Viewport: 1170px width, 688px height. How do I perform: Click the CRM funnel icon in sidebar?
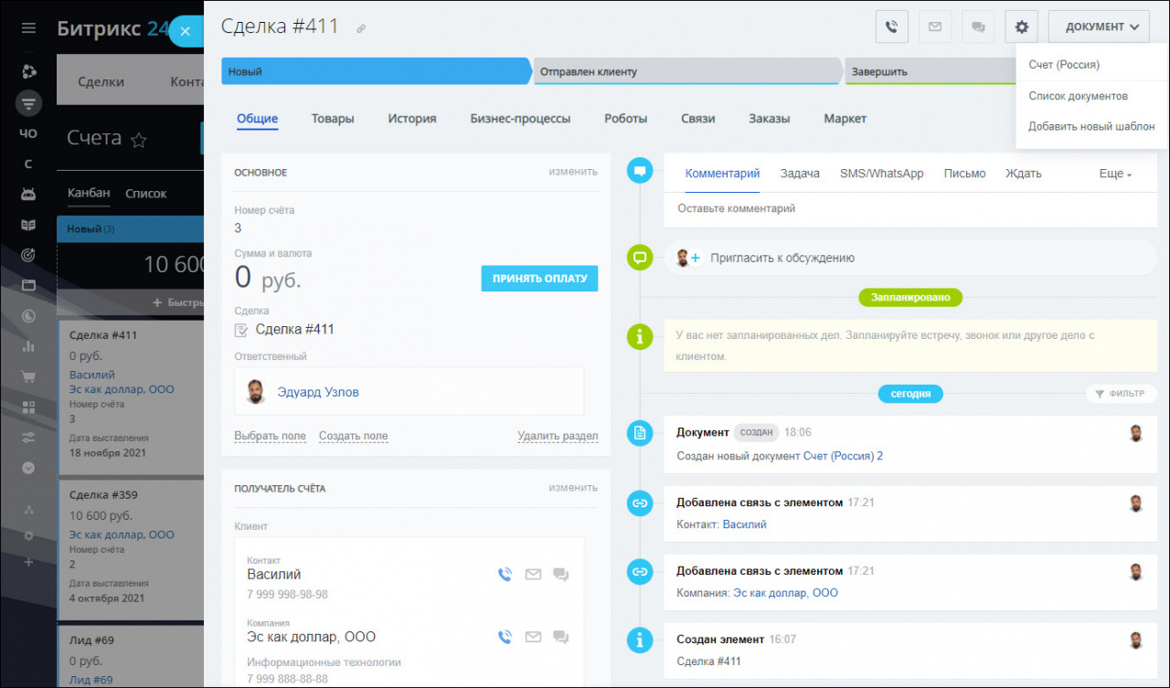28,103
